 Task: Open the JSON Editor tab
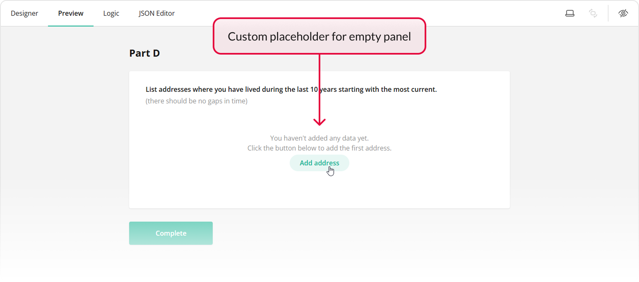(x=157, y=13)
